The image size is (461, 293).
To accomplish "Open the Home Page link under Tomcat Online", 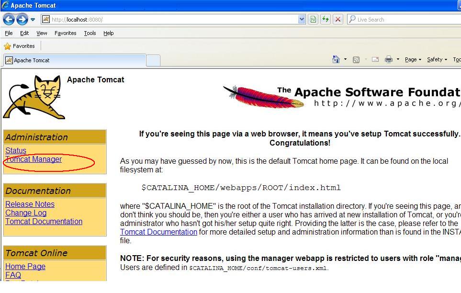I will (x=25, y=267).
